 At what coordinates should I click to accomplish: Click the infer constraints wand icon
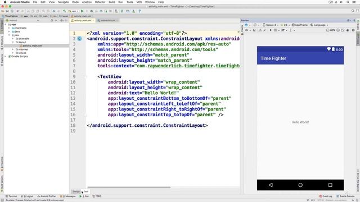click(x=264, y=30)
